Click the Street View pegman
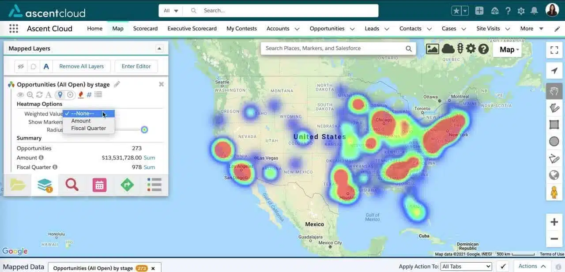 554,193
